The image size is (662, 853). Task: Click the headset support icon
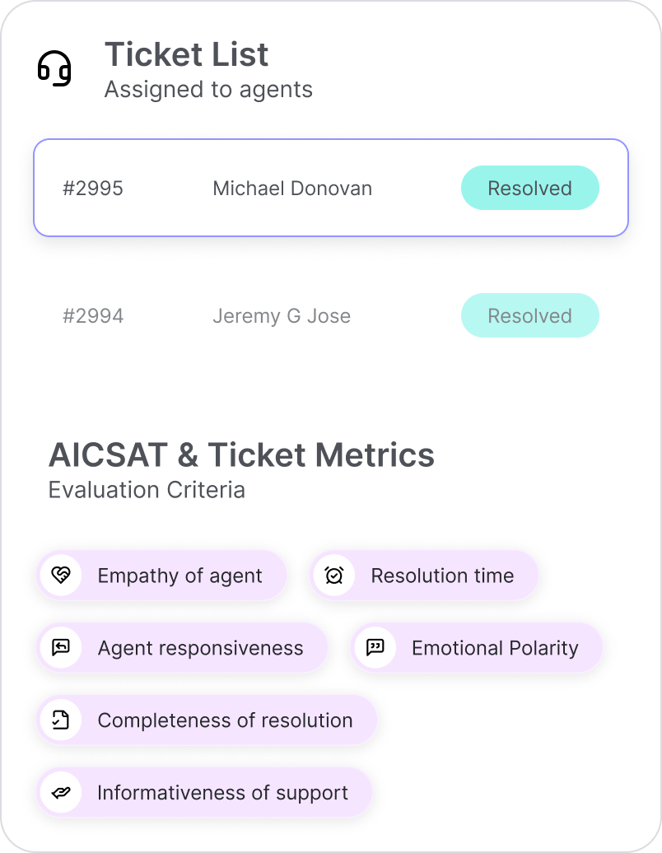coord(54,69)
